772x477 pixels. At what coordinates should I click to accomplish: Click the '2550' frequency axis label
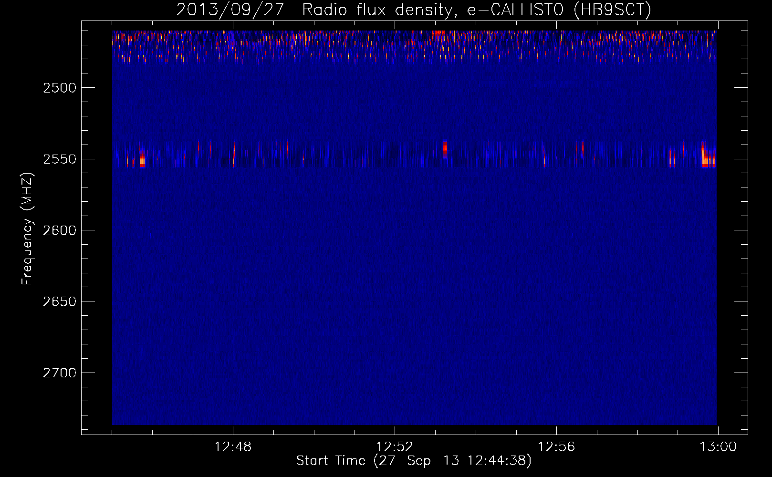[60, 159]
